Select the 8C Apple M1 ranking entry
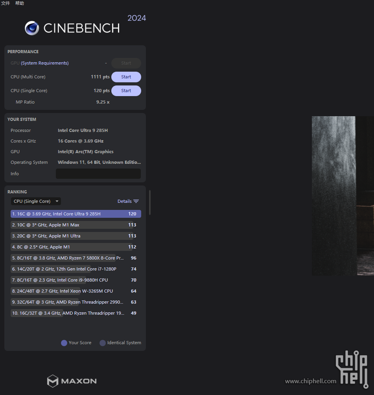This screenshot has width=374, height=395. tap(76, 247)
